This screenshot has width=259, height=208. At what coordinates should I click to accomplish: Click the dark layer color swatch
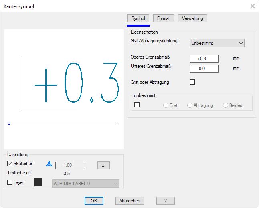pyautogui.click(x=38, y=182)
